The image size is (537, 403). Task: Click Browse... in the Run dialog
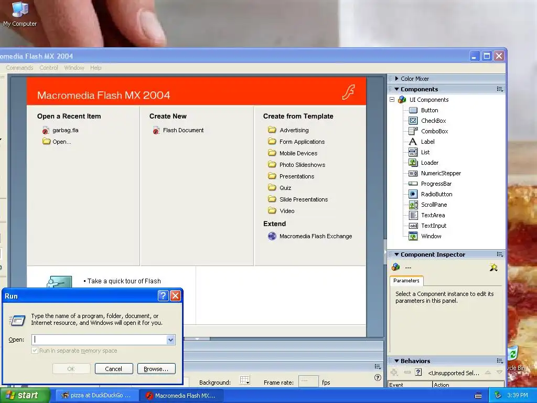click(156, 369)
